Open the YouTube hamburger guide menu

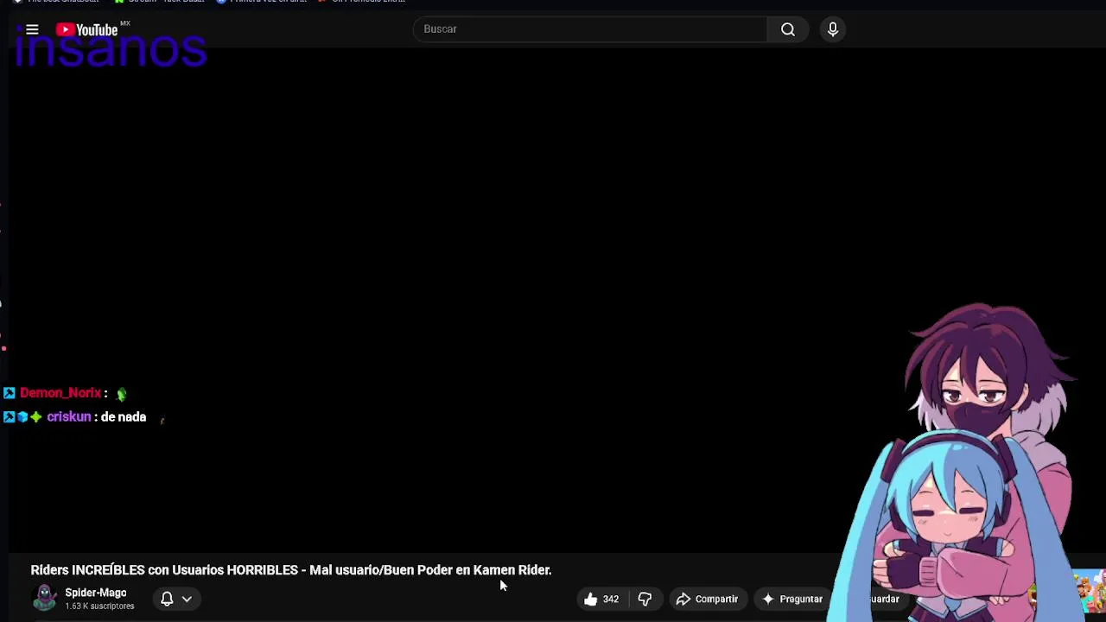tap(32, 29)
